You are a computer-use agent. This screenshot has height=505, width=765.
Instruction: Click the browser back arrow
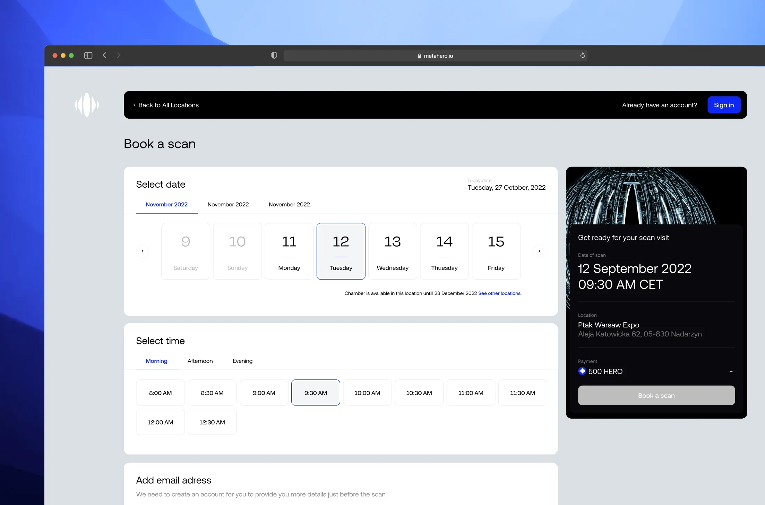coord(104,55)
